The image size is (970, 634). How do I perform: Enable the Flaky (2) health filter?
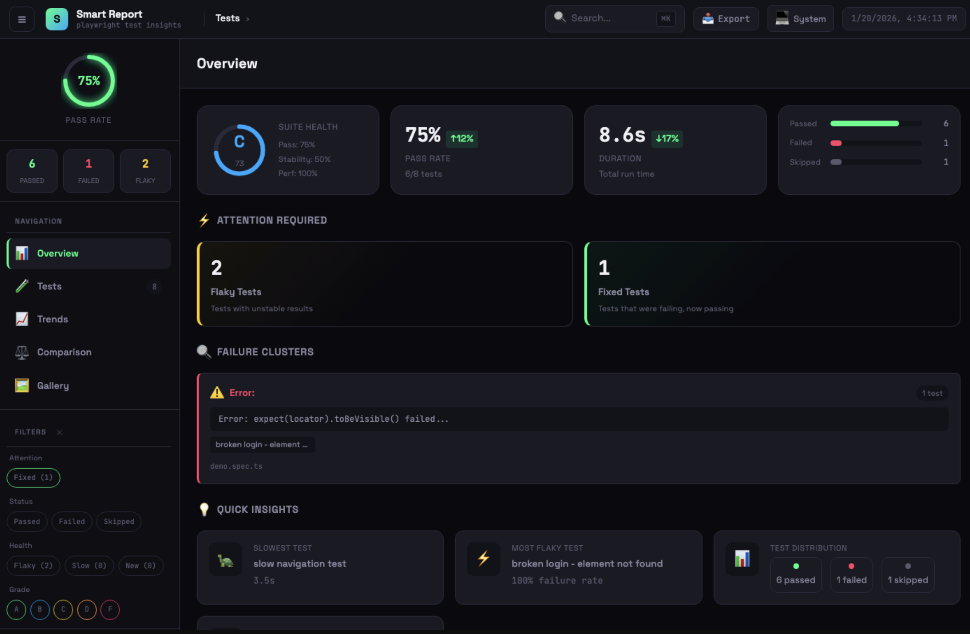click(x=33, y=566)
